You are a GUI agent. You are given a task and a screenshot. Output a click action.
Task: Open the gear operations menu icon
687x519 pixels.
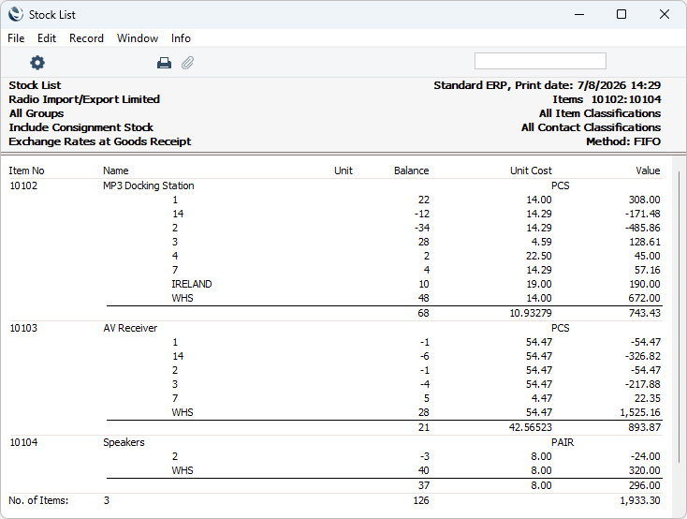37,63
